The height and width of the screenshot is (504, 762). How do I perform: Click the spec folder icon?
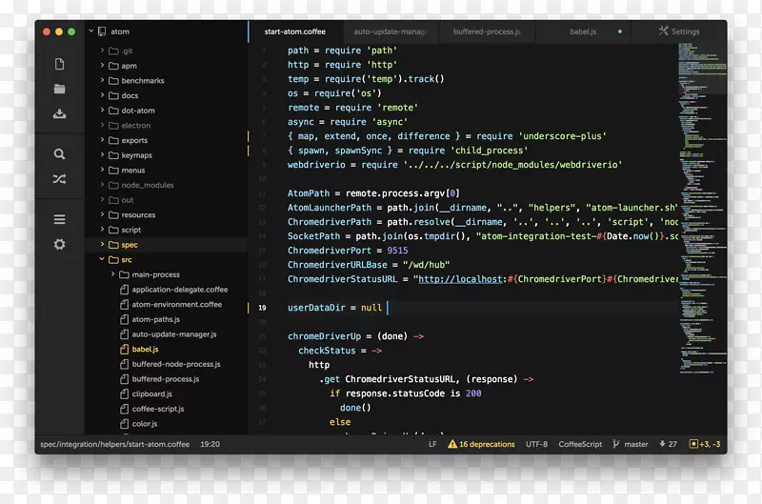click(113, 245)
